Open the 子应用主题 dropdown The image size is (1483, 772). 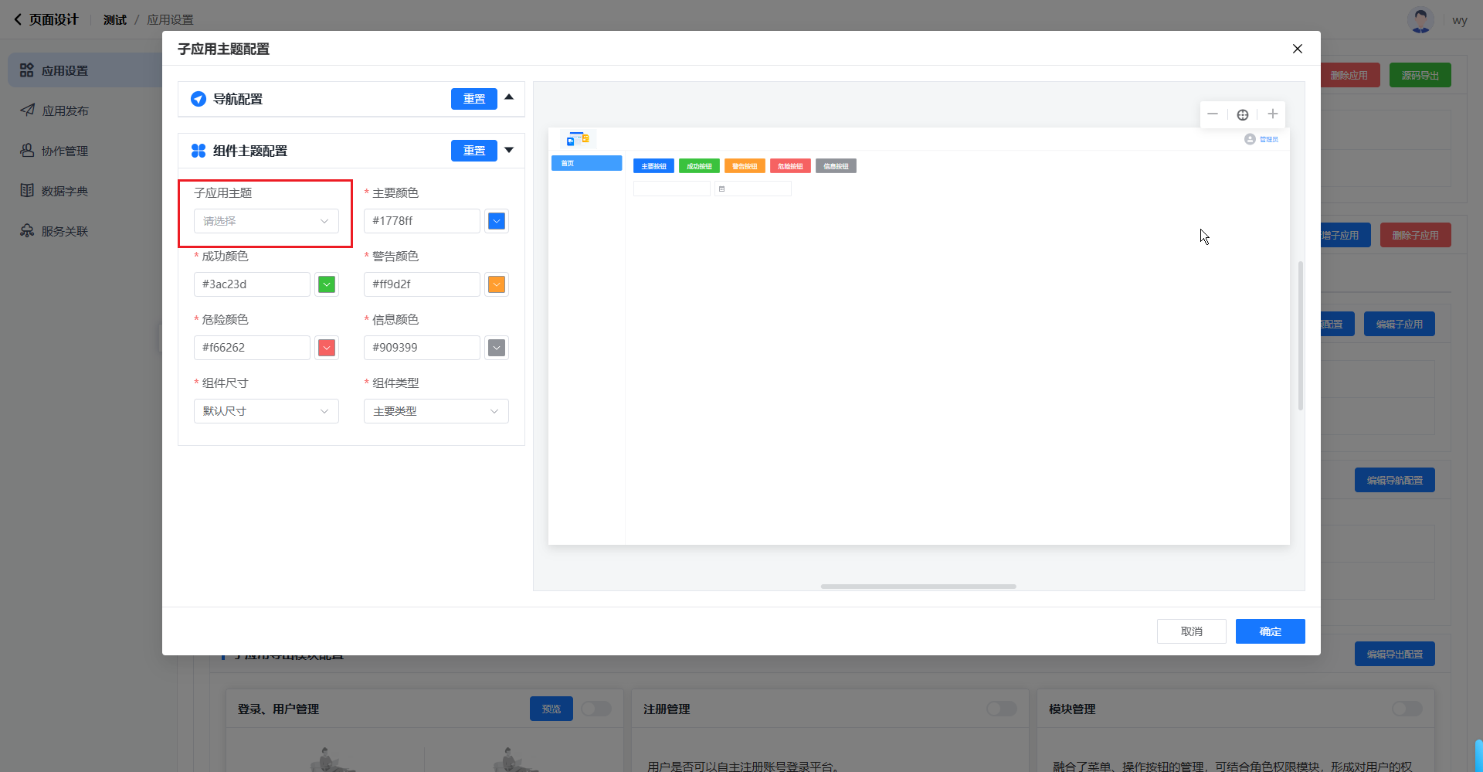pos(266,221)
